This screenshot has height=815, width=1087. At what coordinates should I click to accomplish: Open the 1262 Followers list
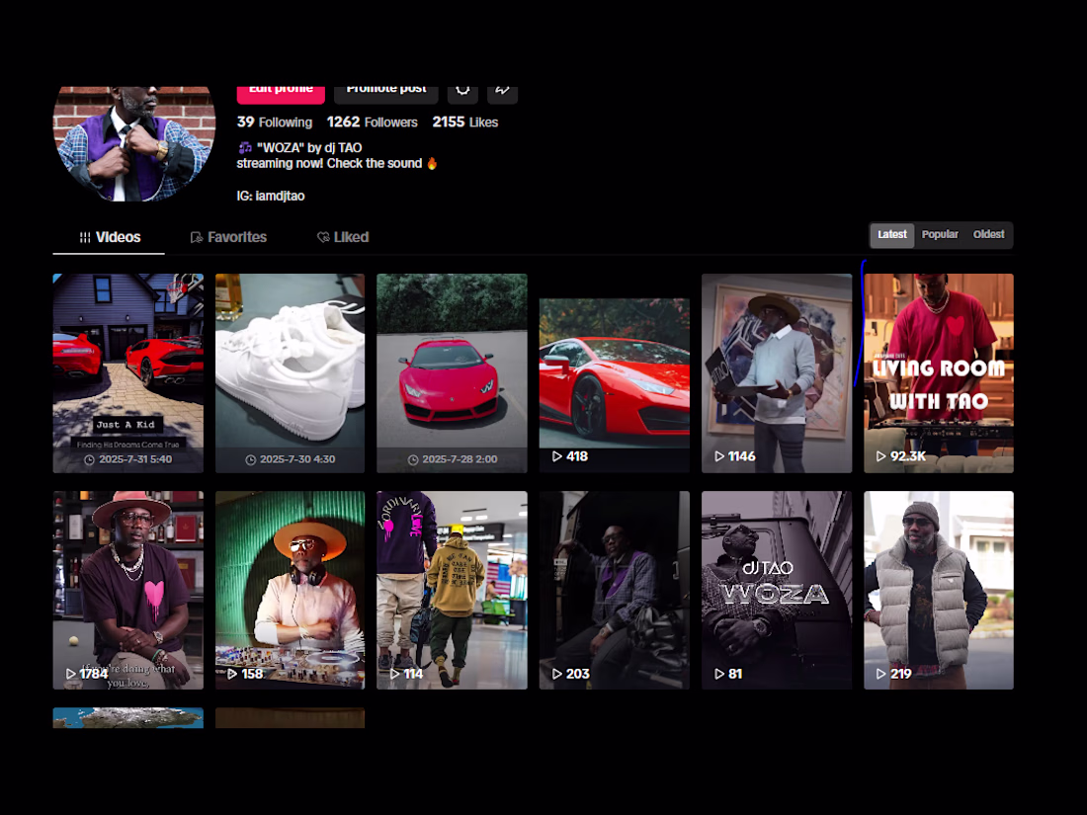[373, 122]
